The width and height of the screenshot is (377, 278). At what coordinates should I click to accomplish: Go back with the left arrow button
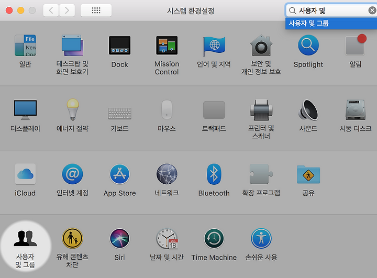pyautogui.click(x=51, y=10)
